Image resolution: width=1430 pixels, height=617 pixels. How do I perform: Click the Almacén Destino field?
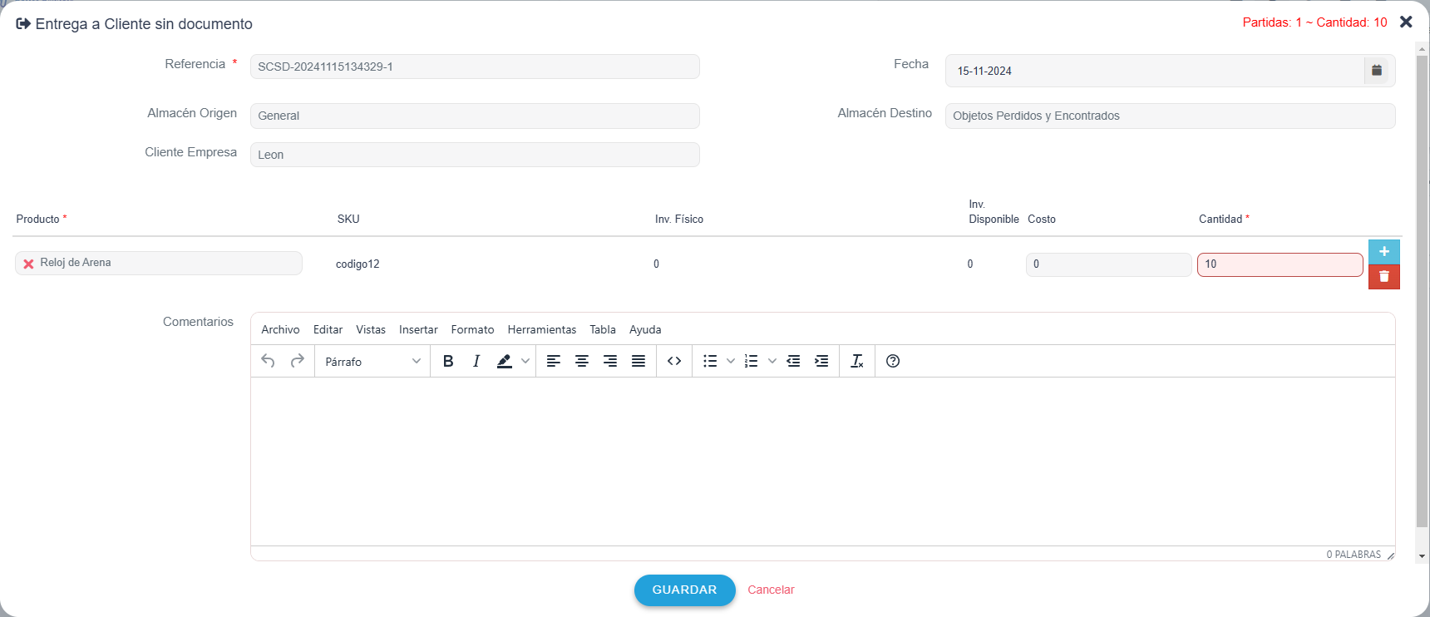1170,116
